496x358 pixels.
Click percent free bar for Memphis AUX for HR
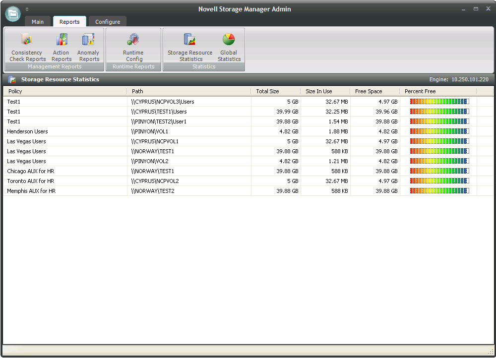click(x=439, y=191)
